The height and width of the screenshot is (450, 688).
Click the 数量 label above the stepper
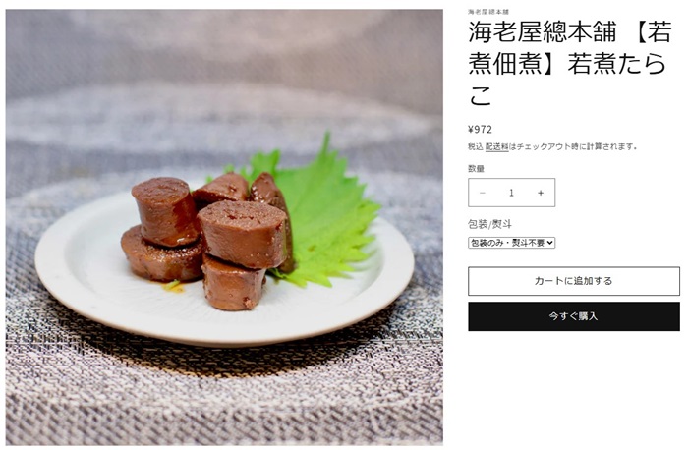pos(476,168)
